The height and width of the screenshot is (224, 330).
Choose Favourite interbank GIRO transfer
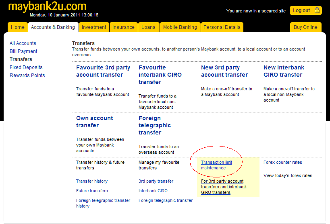click(160, 75)
